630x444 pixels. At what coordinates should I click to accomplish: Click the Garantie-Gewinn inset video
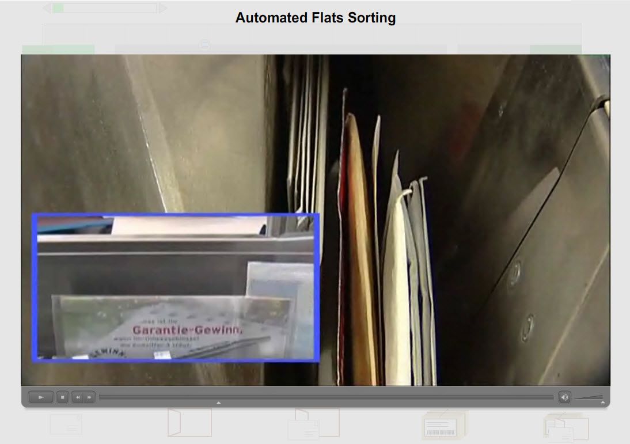tap(176, 288)
